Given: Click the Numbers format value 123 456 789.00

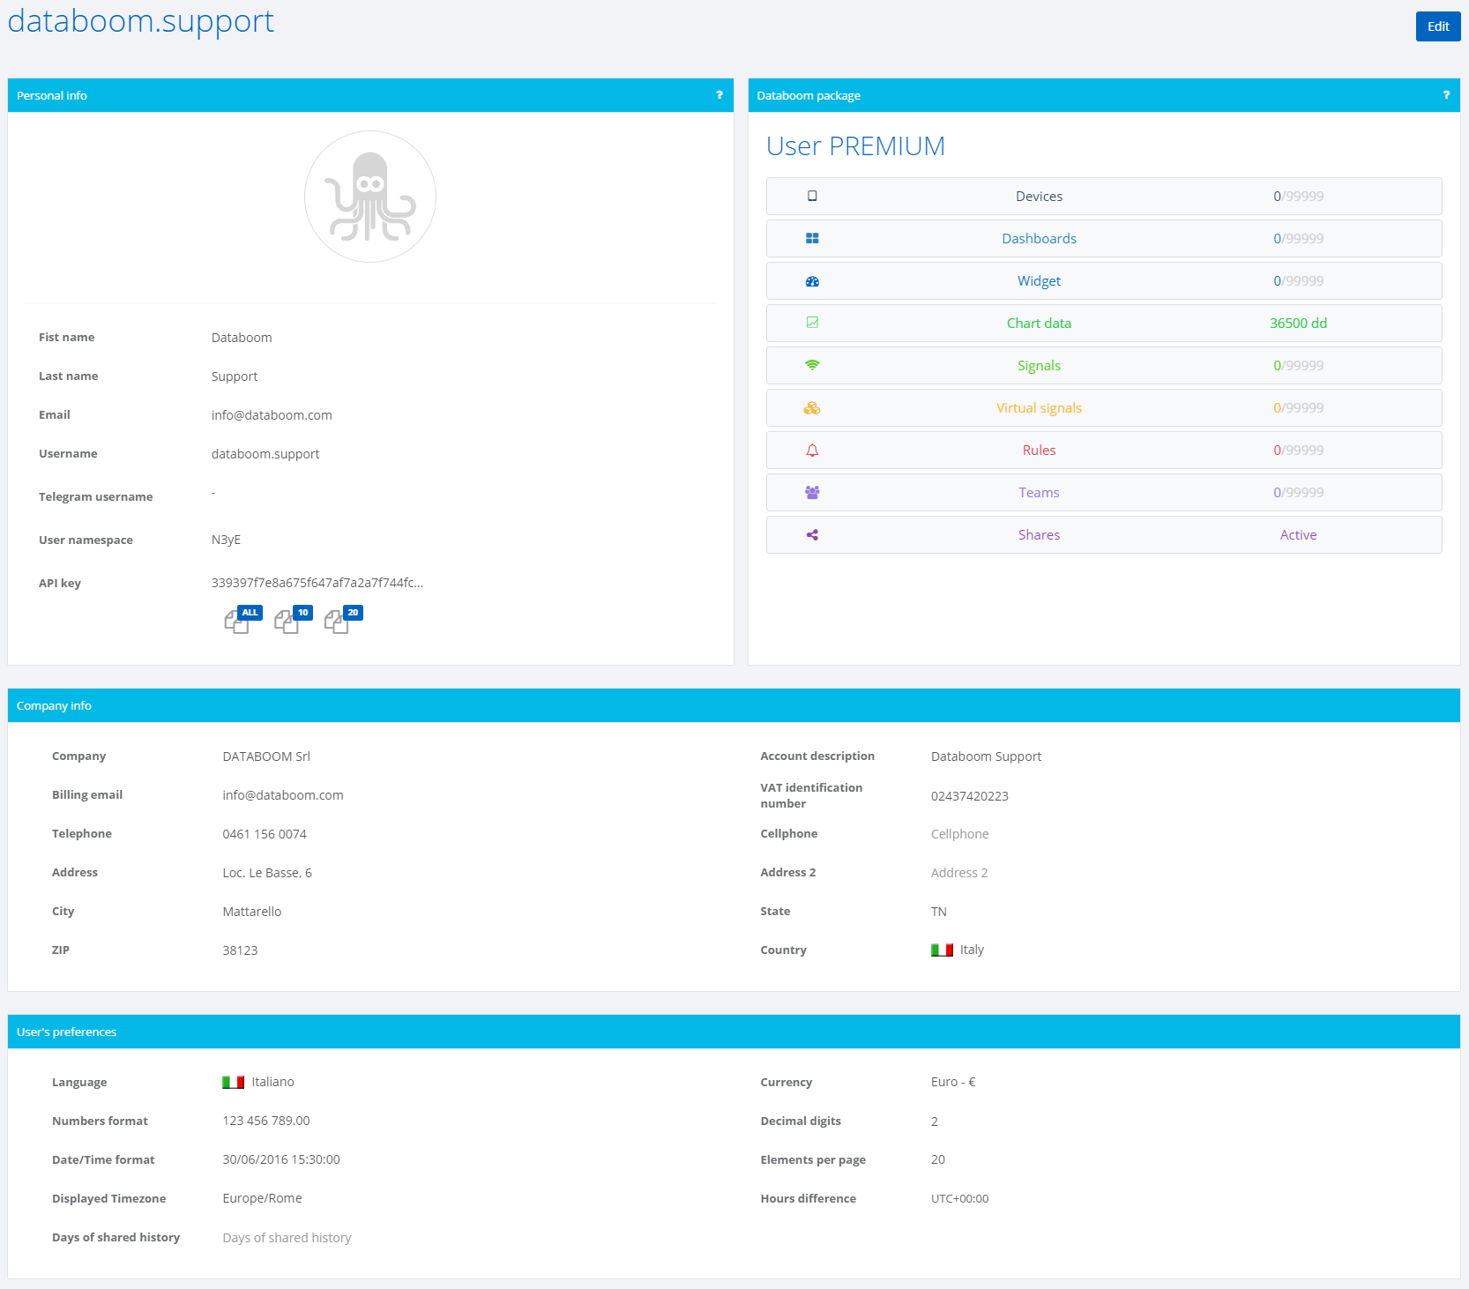Looking at the screenshot, I should (266, 1121).
